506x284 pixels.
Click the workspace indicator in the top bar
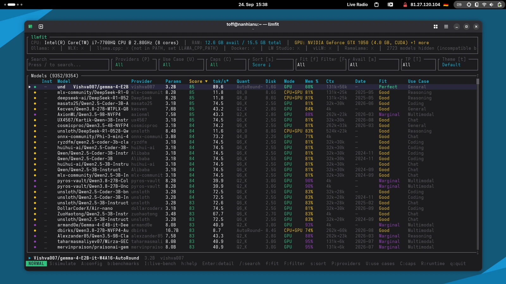tap(13, 5)
